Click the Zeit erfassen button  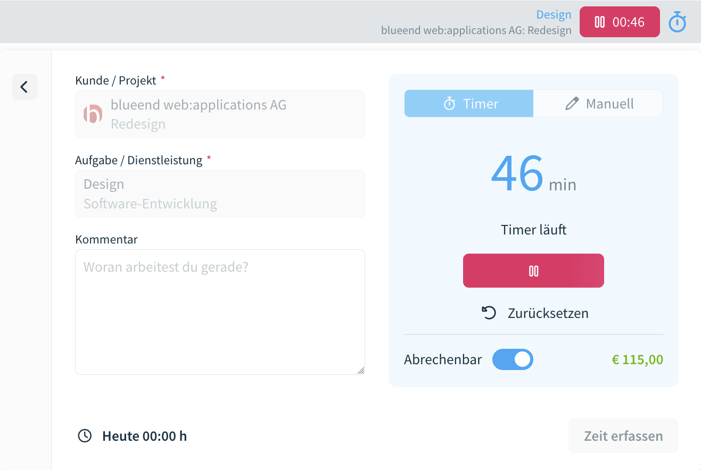[x=623, y=436]
